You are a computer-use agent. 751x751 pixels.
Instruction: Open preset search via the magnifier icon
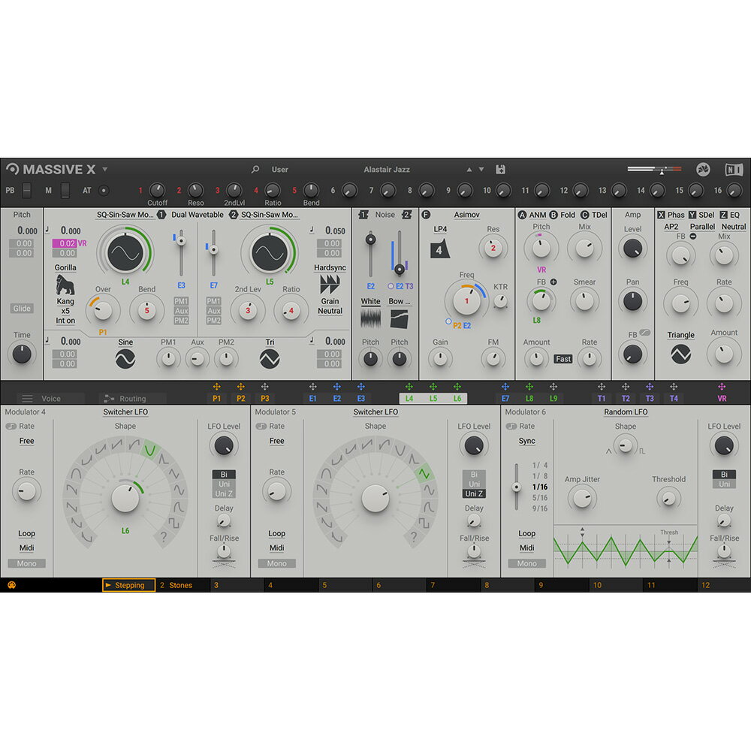256,169
